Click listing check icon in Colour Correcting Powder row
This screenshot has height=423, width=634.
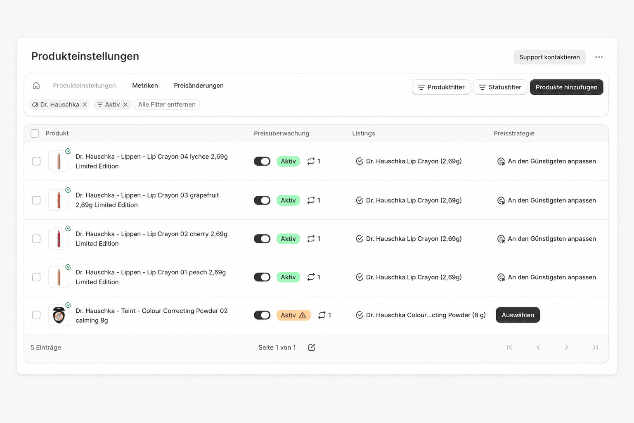[360, 315]
